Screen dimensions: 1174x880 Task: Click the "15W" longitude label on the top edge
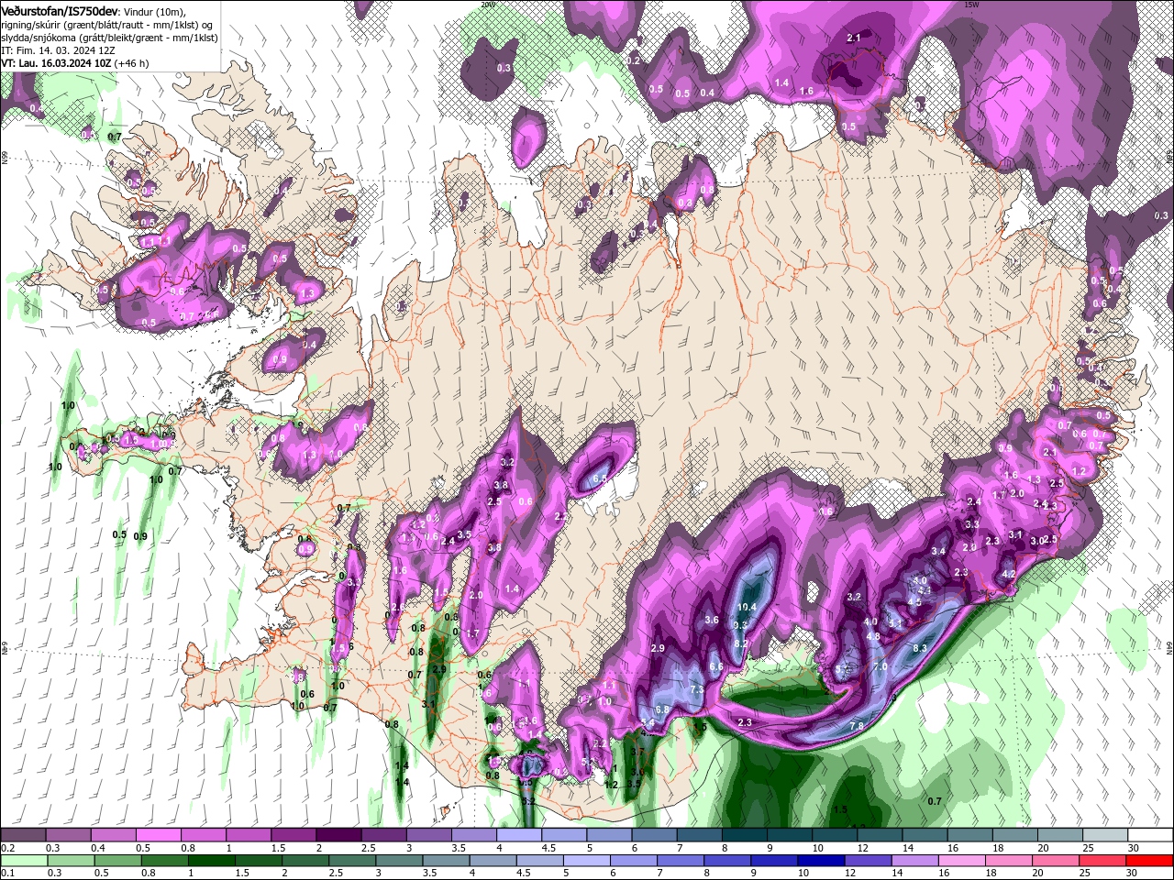click(x=971, y=5)
